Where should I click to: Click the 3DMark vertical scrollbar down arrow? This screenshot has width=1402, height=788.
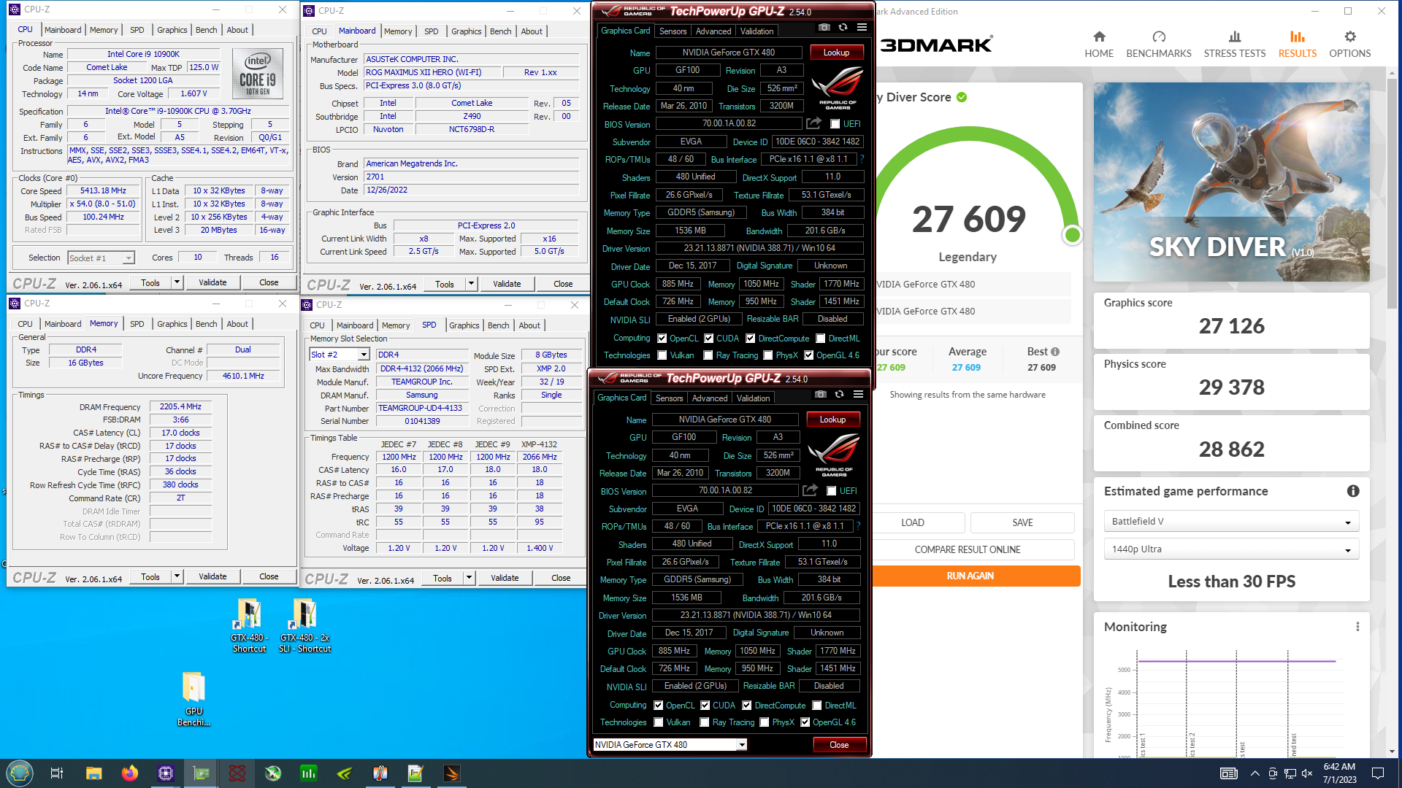(1392, 752)
